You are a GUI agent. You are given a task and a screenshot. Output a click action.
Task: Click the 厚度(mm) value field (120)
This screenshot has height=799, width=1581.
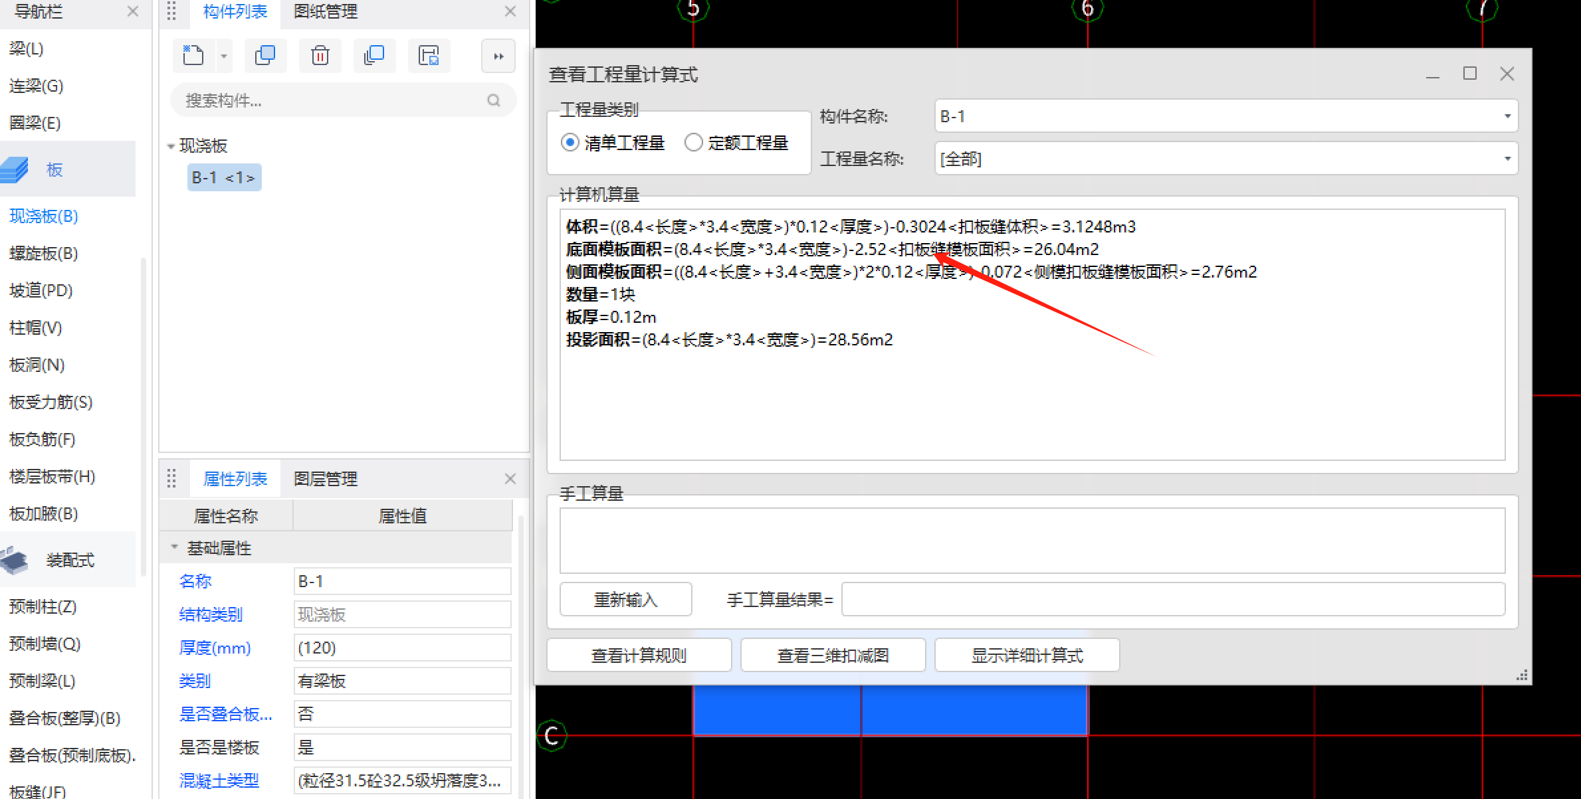403,648
